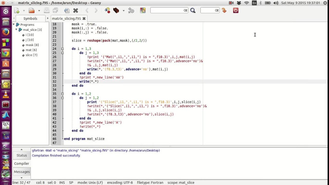Fold the do loop at line 35

point(62,94)
